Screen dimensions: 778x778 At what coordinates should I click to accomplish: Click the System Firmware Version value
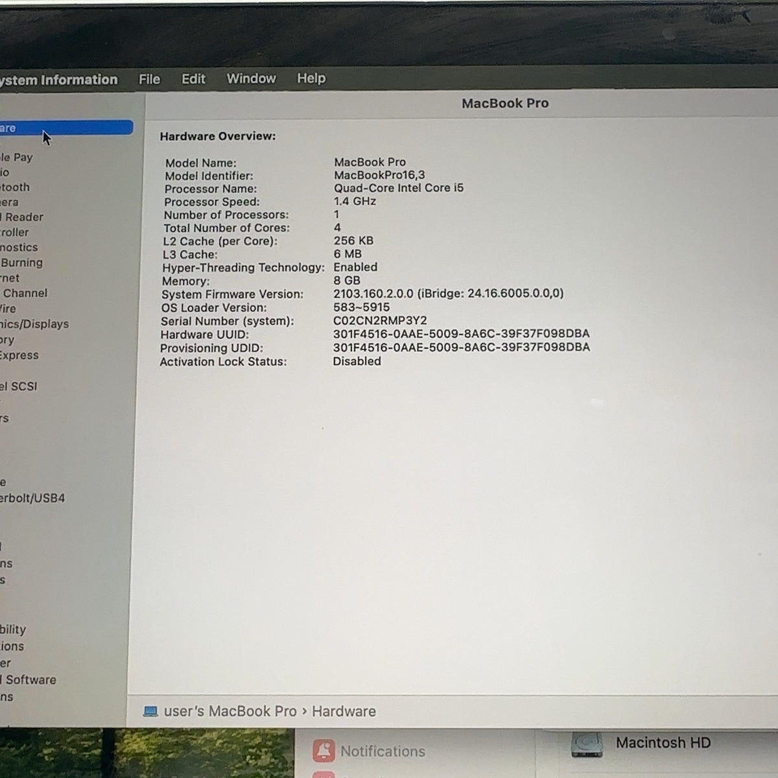click(x=449, y=294)
